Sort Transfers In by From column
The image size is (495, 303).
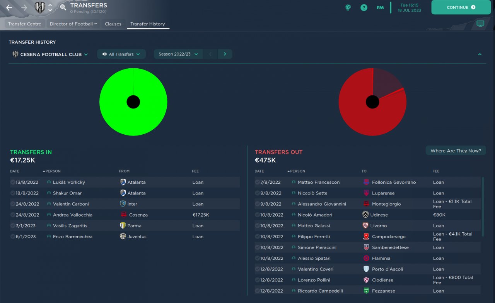point(124,171)
